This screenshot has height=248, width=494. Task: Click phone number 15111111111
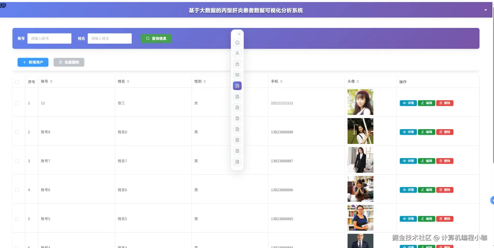[282, 103]
